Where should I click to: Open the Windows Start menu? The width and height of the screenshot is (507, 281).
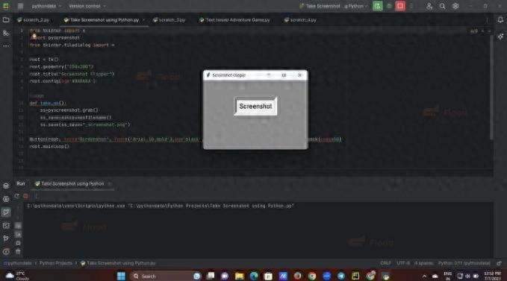pos(121,277)
